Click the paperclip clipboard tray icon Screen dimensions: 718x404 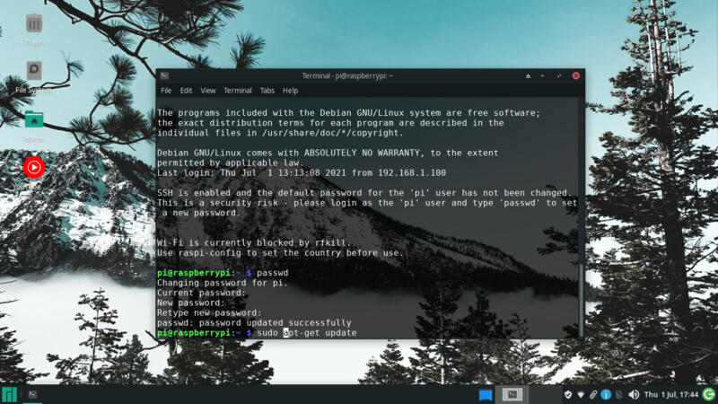[593, 394]
